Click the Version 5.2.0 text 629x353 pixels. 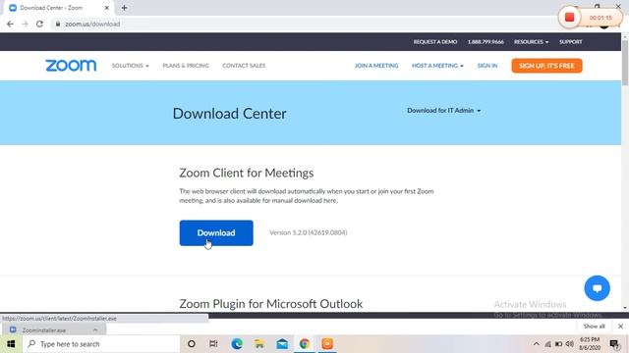[x=308, y=232]
